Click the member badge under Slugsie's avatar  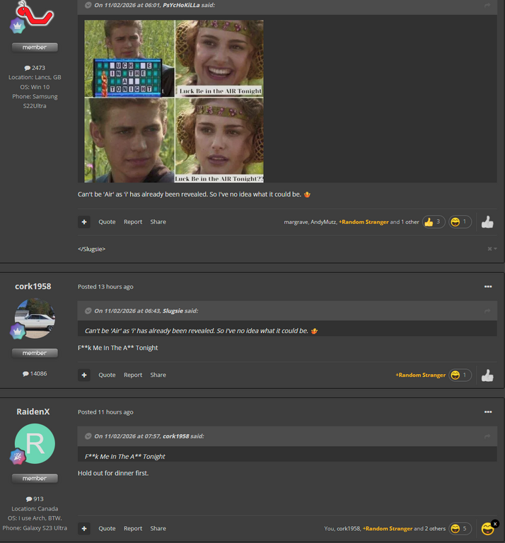(35, 47)
